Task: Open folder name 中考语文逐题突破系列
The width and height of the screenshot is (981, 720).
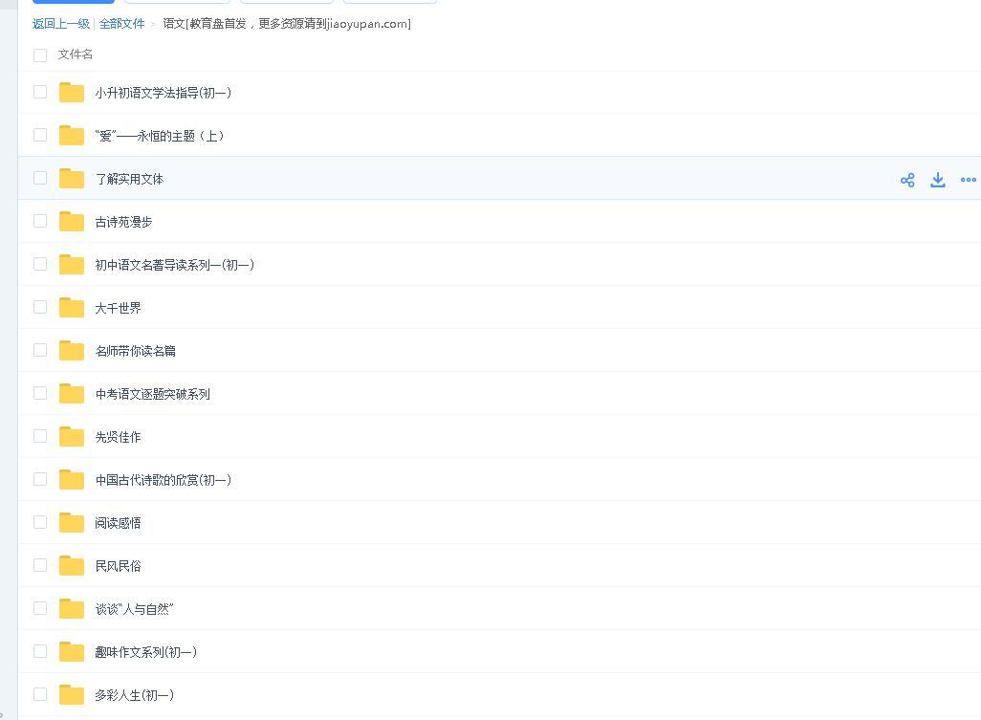Action: click(x=152, y=394)
